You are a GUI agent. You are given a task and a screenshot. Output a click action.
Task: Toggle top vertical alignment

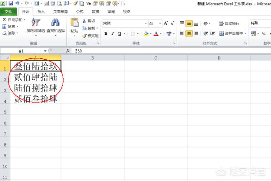[182, 23]
